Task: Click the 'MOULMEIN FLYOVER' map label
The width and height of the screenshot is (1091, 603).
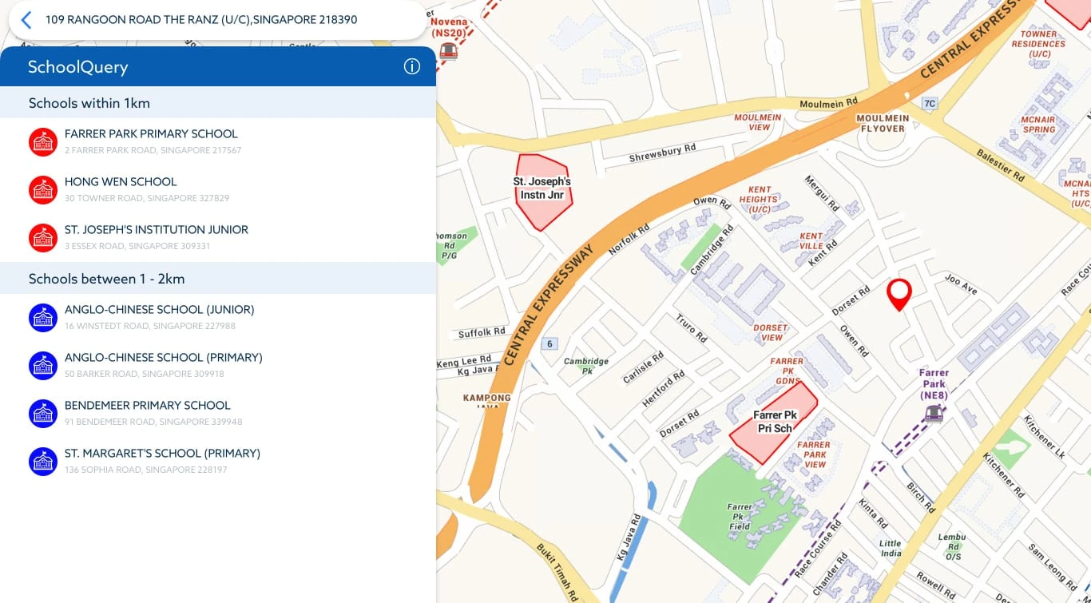Action: click(883, 123)
